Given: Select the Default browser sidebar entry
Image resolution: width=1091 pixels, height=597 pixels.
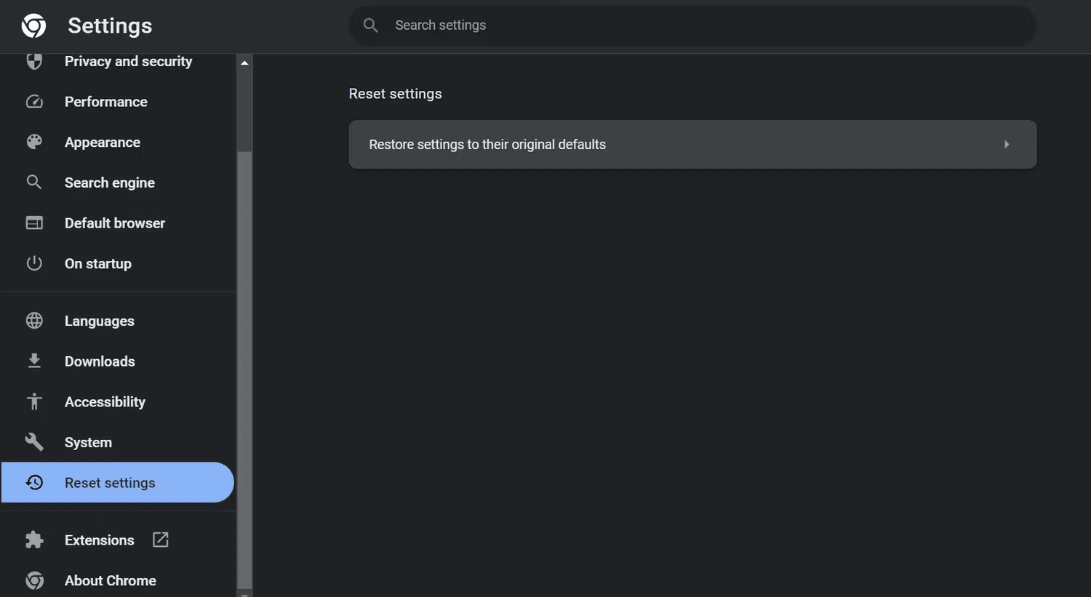Looking at the screenshot, I should pyautogui.click(x=114, y=223).
